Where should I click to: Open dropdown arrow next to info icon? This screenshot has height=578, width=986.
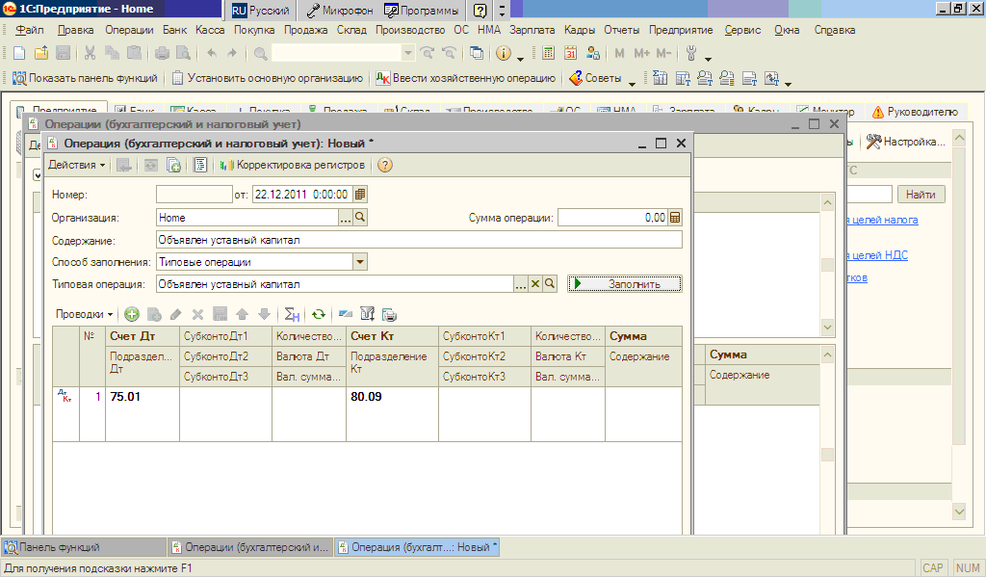pyautogui.click(x=520, y=59)
